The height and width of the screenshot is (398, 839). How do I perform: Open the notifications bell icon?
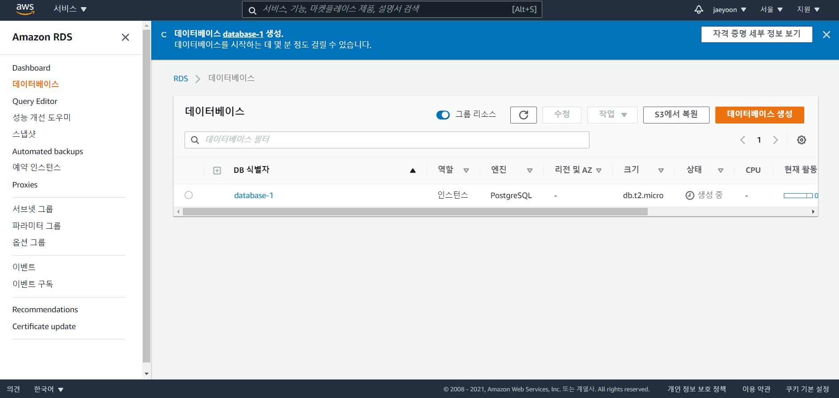click(699, 9)
